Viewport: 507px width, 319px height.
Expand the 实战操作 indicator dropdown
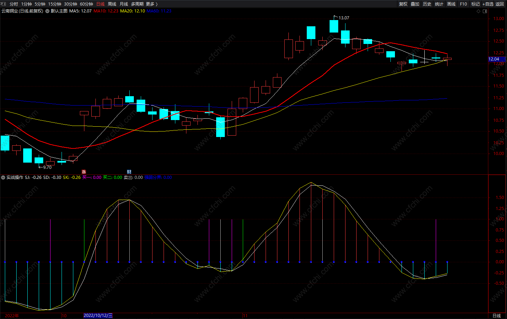point(3,177)
